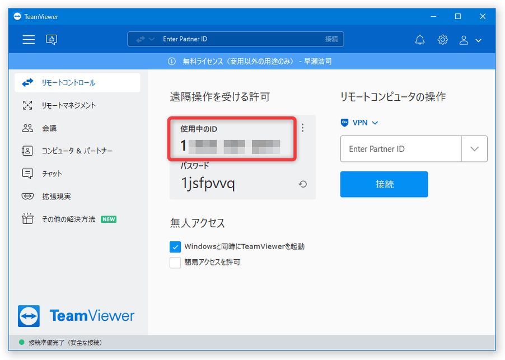Viewport: 505px width, 360px height.
Task: Maximize the TeamViewer window
Action: click(x=457, y=16)
